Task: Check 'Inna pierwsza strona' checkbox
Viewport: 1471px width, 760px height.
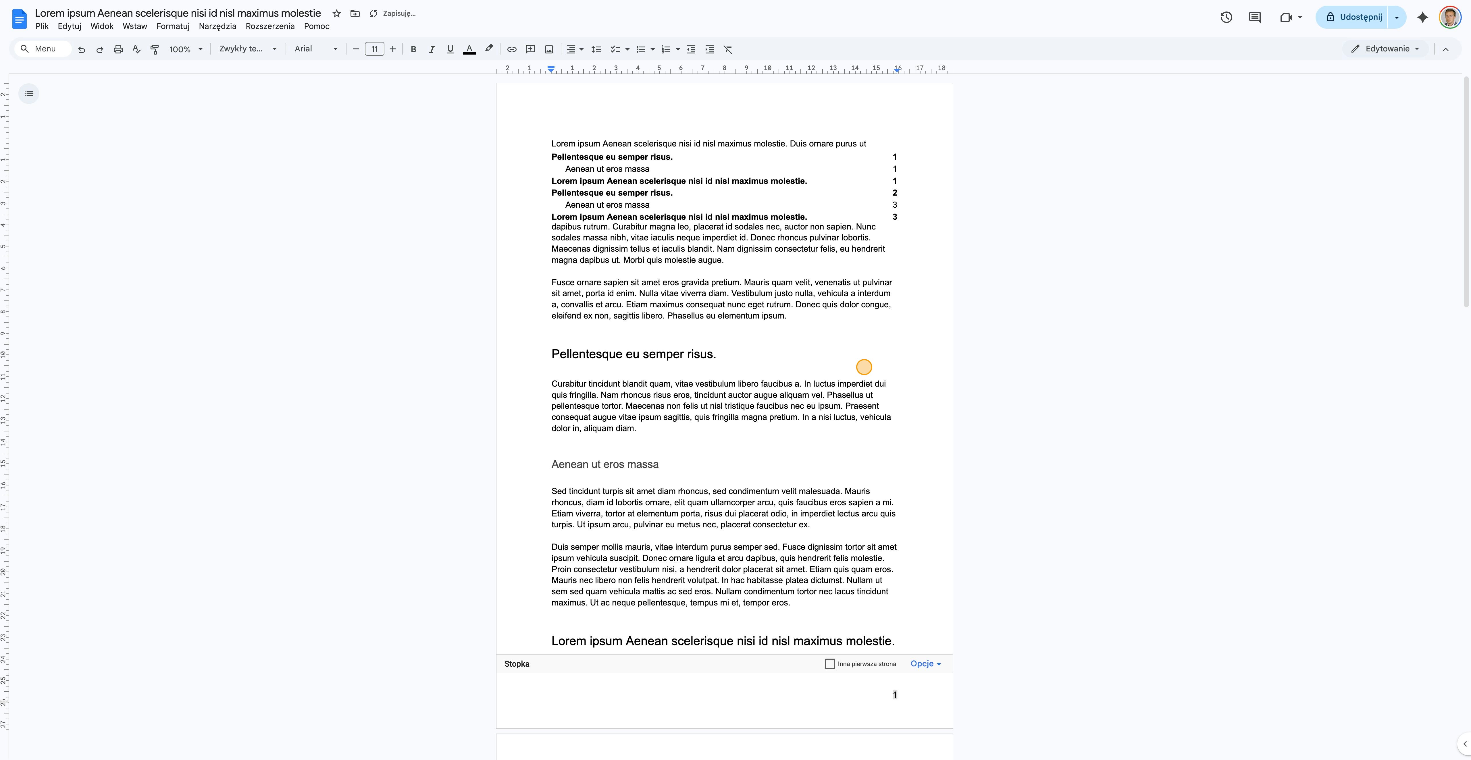Action: [x=830, y=663]
